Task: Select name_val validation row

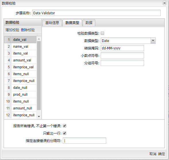Action: click(20, 47)
